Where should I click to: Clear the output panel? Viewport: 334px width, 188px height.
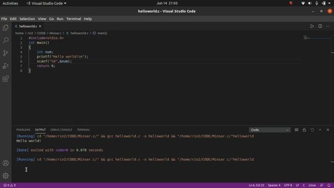(296, 130)
